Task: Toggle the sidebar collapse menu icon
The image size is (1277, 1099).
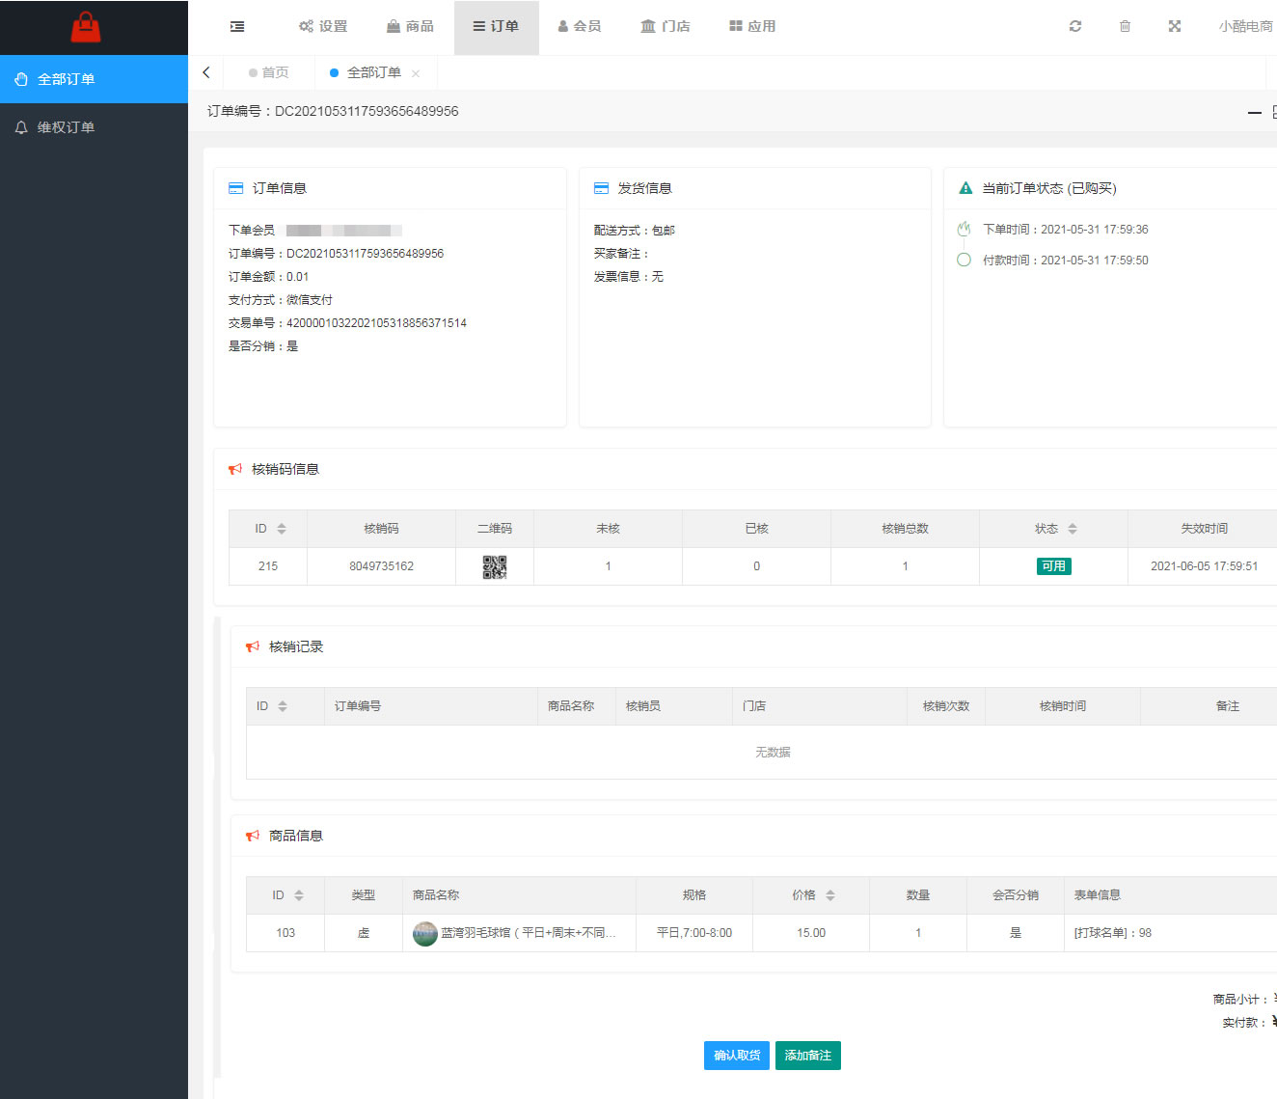Action: tap(237, 27)
